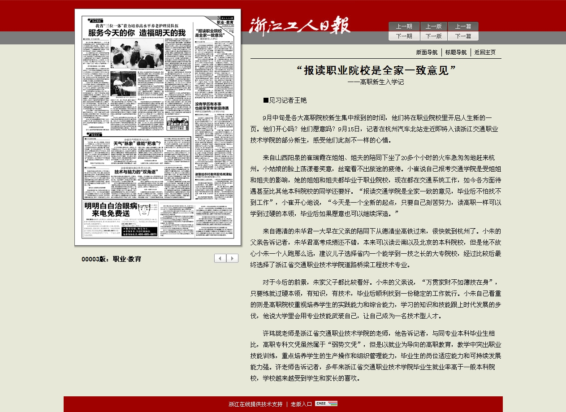This screenshot has width=566, height=412.
Task: Select 天气"脉象"谁能"把准" article in thumbnail
Action: pos(137,143)
